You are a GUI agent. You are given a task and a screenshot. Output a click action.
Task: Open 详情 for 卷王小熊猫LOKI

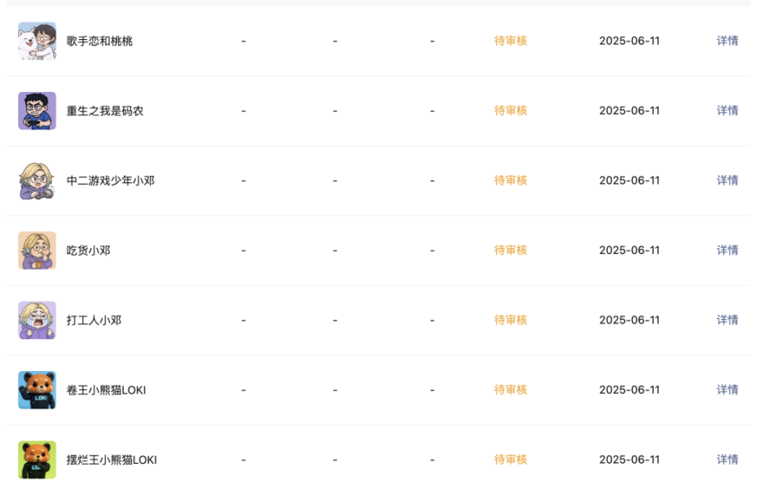(x=727, y=390)
